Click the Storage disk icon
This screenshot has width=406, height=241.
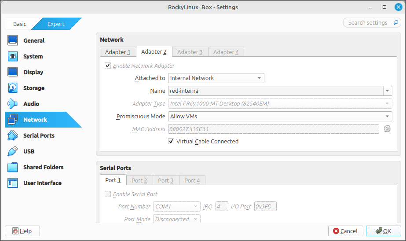coord(12,88)
